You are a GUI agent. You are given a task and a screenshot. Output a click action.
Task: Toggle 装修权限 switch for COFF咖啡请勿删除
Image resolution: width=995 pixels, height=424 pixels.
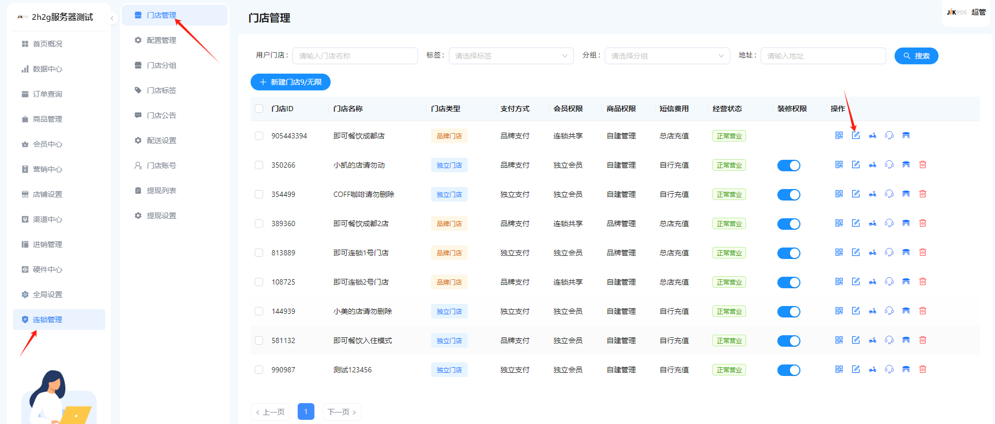tap(789, 195)
